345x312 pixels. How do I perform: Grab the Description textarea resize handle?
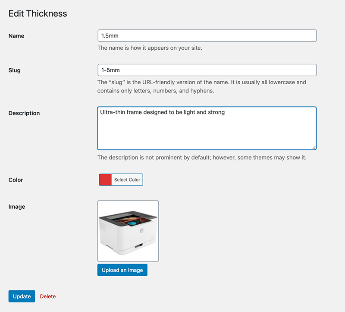tap(314, 147)
